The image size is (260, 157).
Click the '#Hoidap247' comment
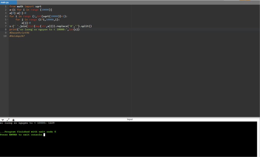(17, 36)
